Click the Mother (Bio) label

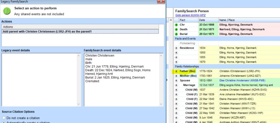[188, 76]
